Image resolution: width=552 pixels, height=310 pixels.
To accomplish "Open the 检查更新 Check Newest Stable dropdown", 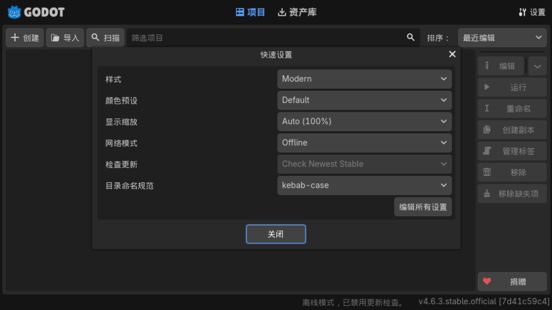I will point(364,164).
